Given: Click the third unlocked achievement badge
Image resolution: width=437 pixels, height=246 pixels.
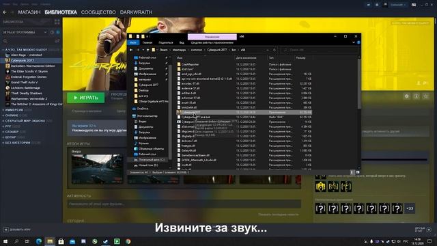Looking at the screenshot, I should [346, 187].
